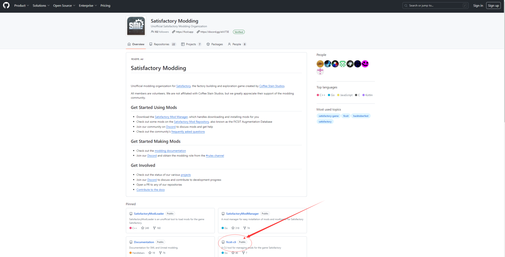Expand the Enterprise dropdown menu
505x257 pixels.
(x=88, y=6)
